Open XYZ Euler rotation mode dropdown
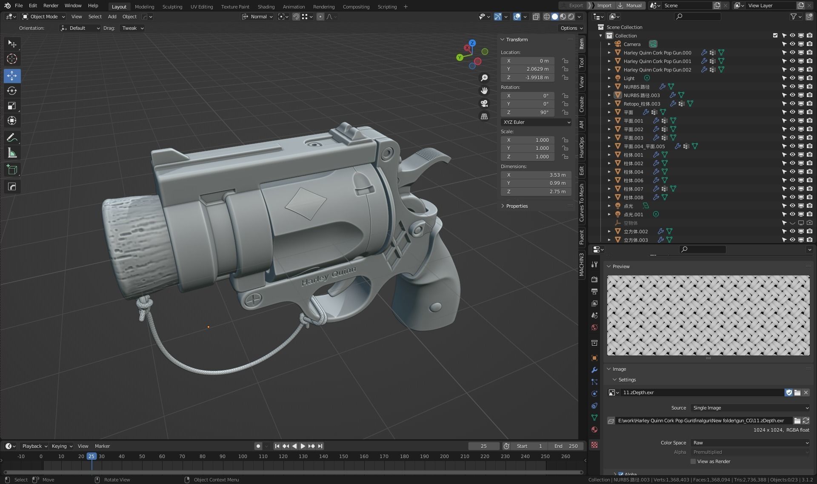817x484 pixels. coord(536,122)
